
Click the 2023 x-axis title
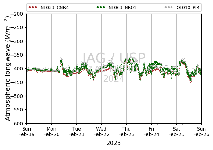click(x=113, y=143)
